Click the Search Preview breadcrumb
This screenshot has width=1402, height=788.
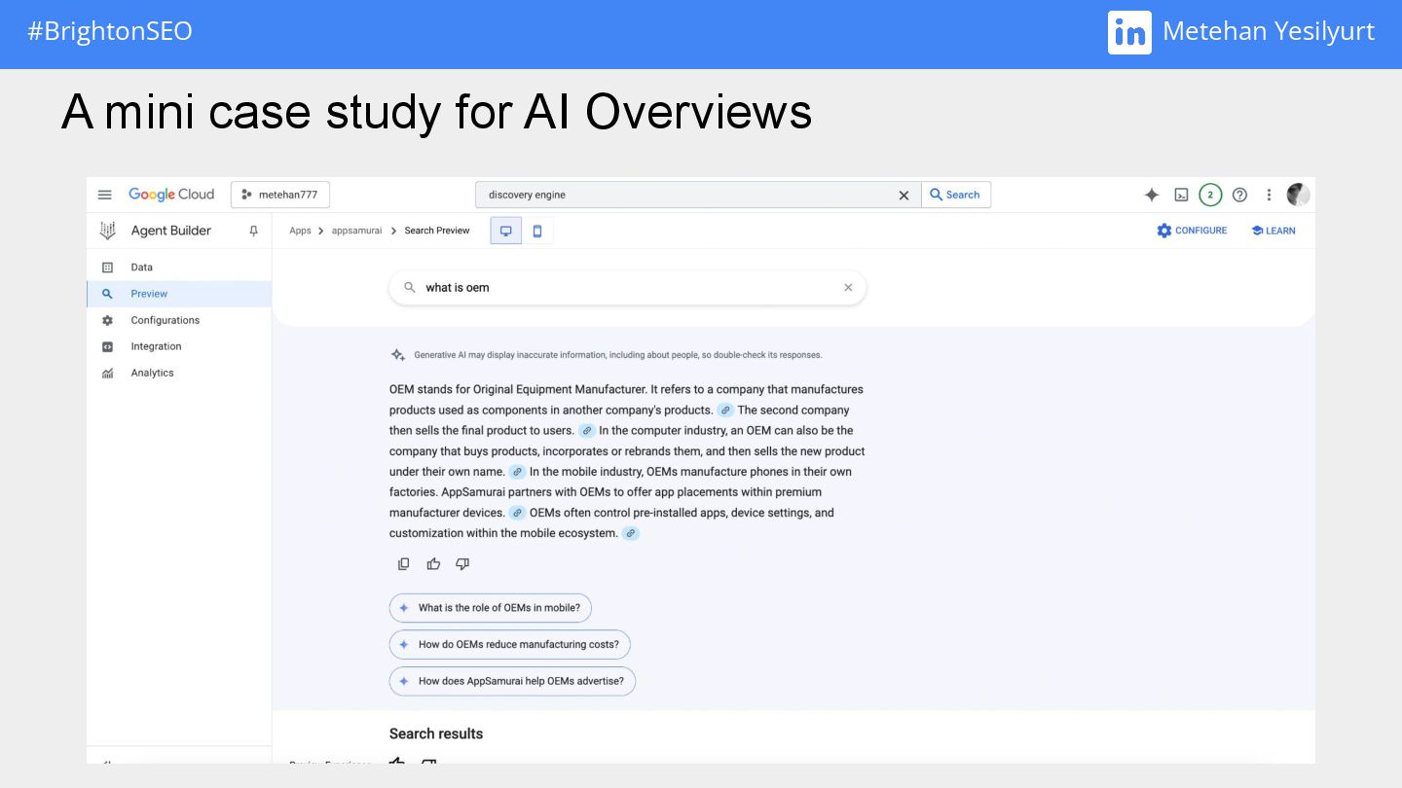click(x=437, y=231)
